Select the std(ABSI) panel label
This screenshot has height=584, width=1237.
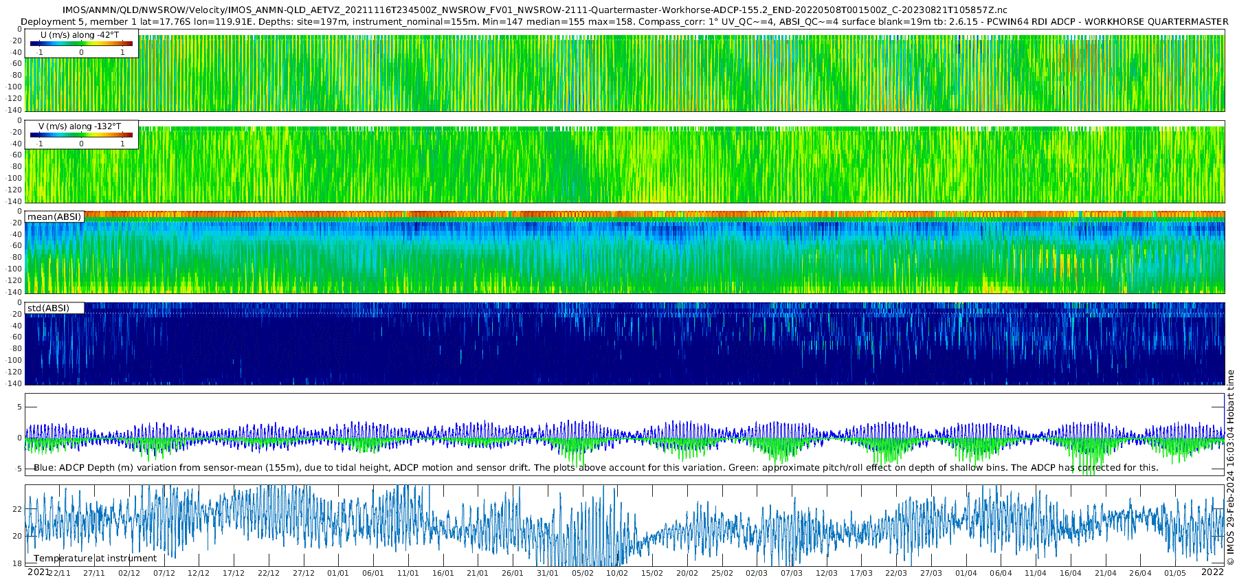(x=54, y=308)
